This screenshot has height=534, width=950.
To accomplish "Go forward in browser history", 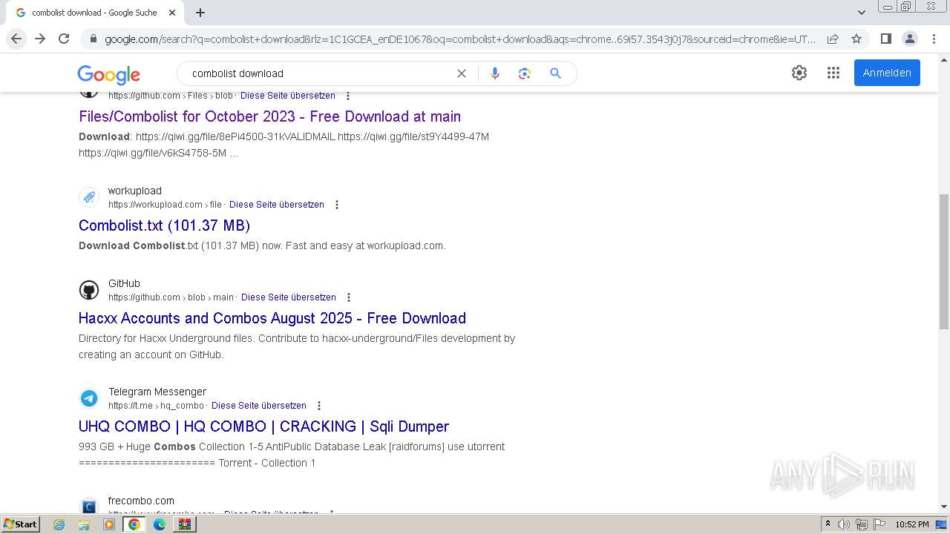I will coord(40,39).
